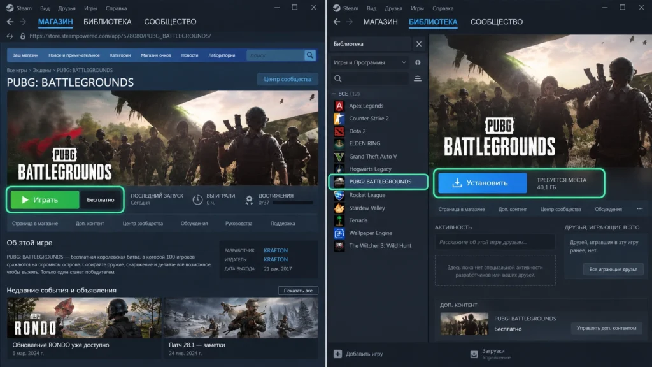Select PUBG: BATTLEGROUNDS in the library list
Viewport: 652px width, 367px height.
coord(378,182)
